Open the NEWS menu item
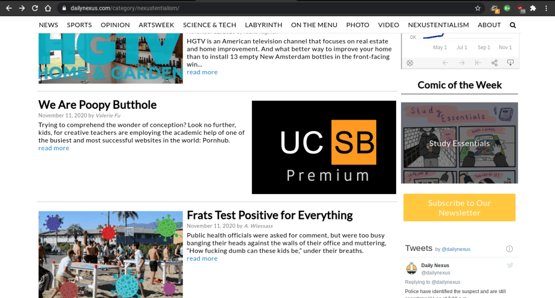555x298 pixels. [48, 25]
